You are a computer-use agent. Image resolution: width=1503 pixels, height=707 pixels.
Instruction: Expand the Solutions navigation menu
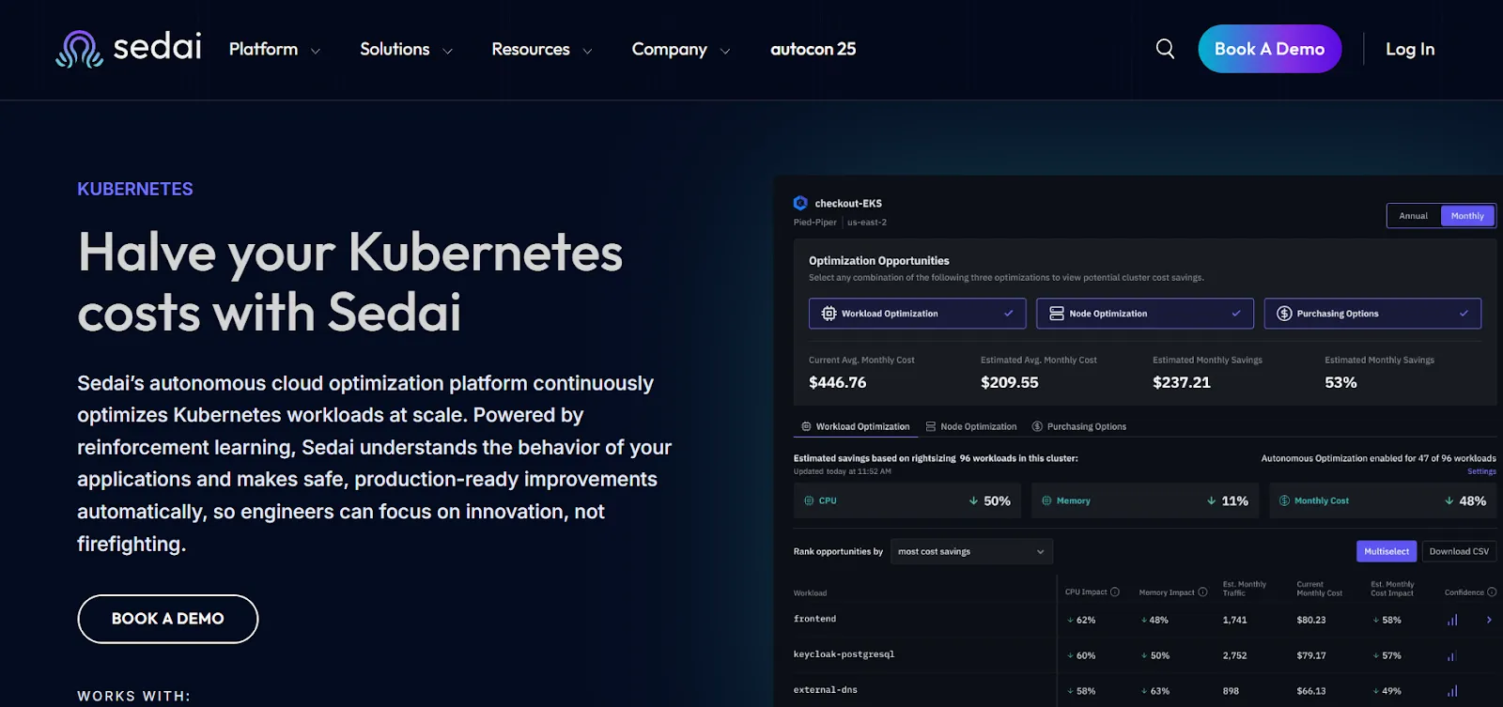[406, 49]
